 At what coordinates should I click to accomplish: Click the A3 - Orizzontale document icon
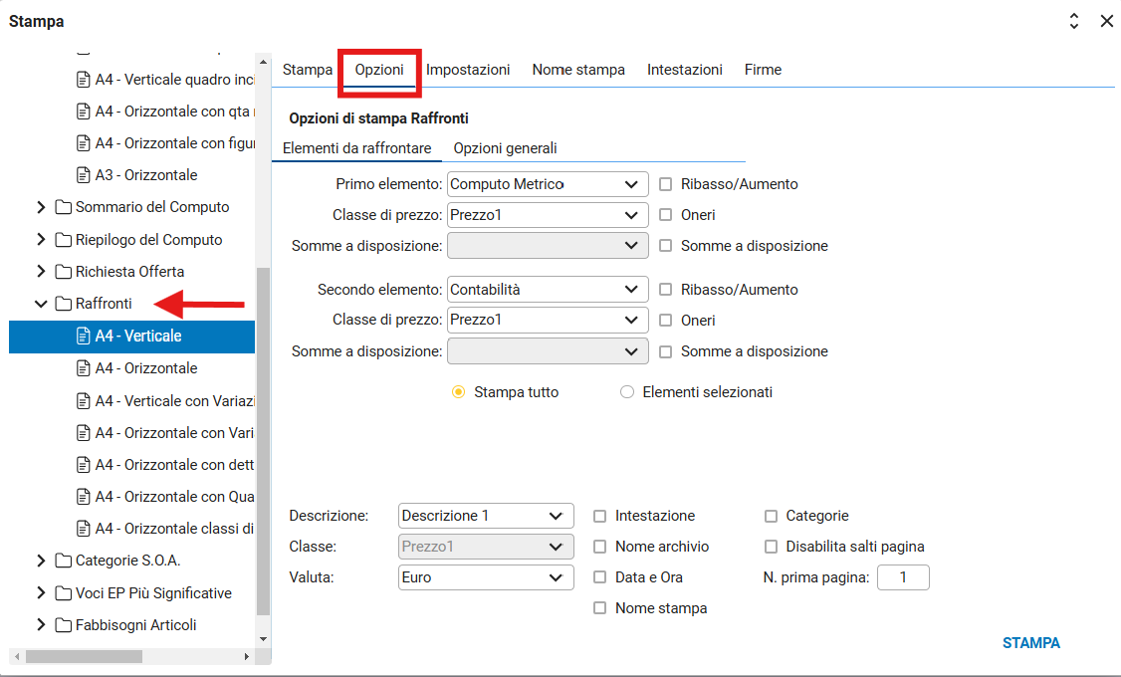(x=84, y=175)
